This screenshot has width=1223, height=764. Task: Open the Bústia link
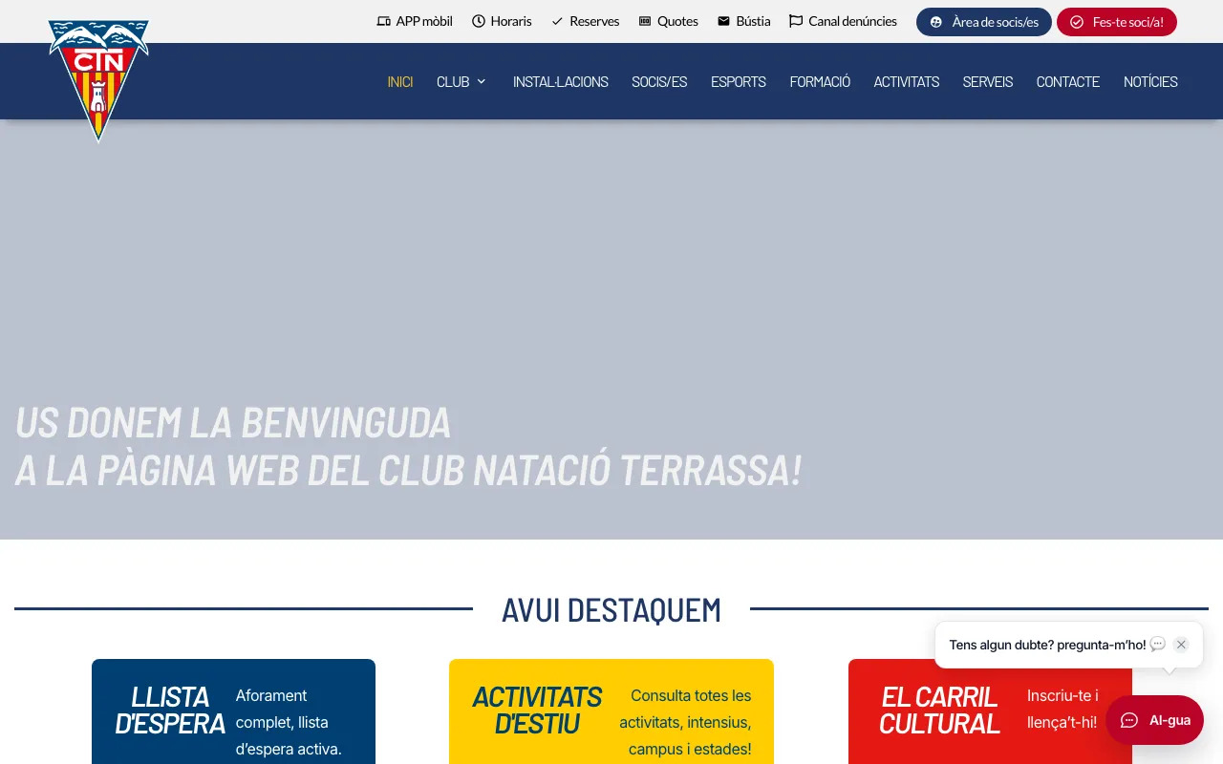pos(744,21)
